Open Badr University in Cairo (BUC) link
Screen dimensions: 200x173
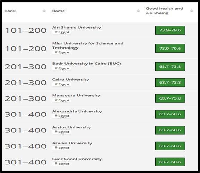pos(86,63)
